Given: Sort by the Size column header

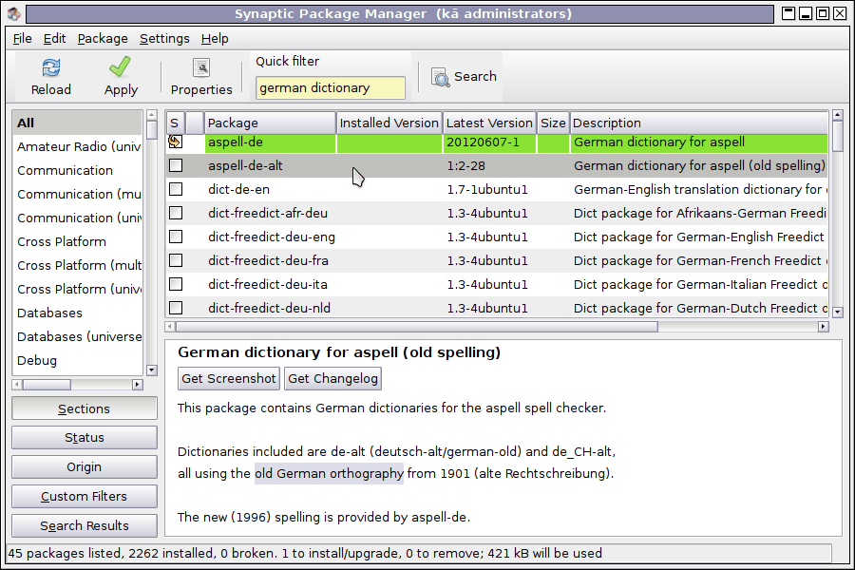Looking at the screenshot, I should coord(553,123).
